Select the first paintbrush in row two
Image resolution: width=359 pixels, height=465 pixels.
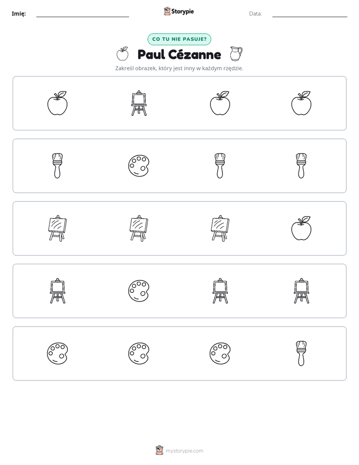57,166
